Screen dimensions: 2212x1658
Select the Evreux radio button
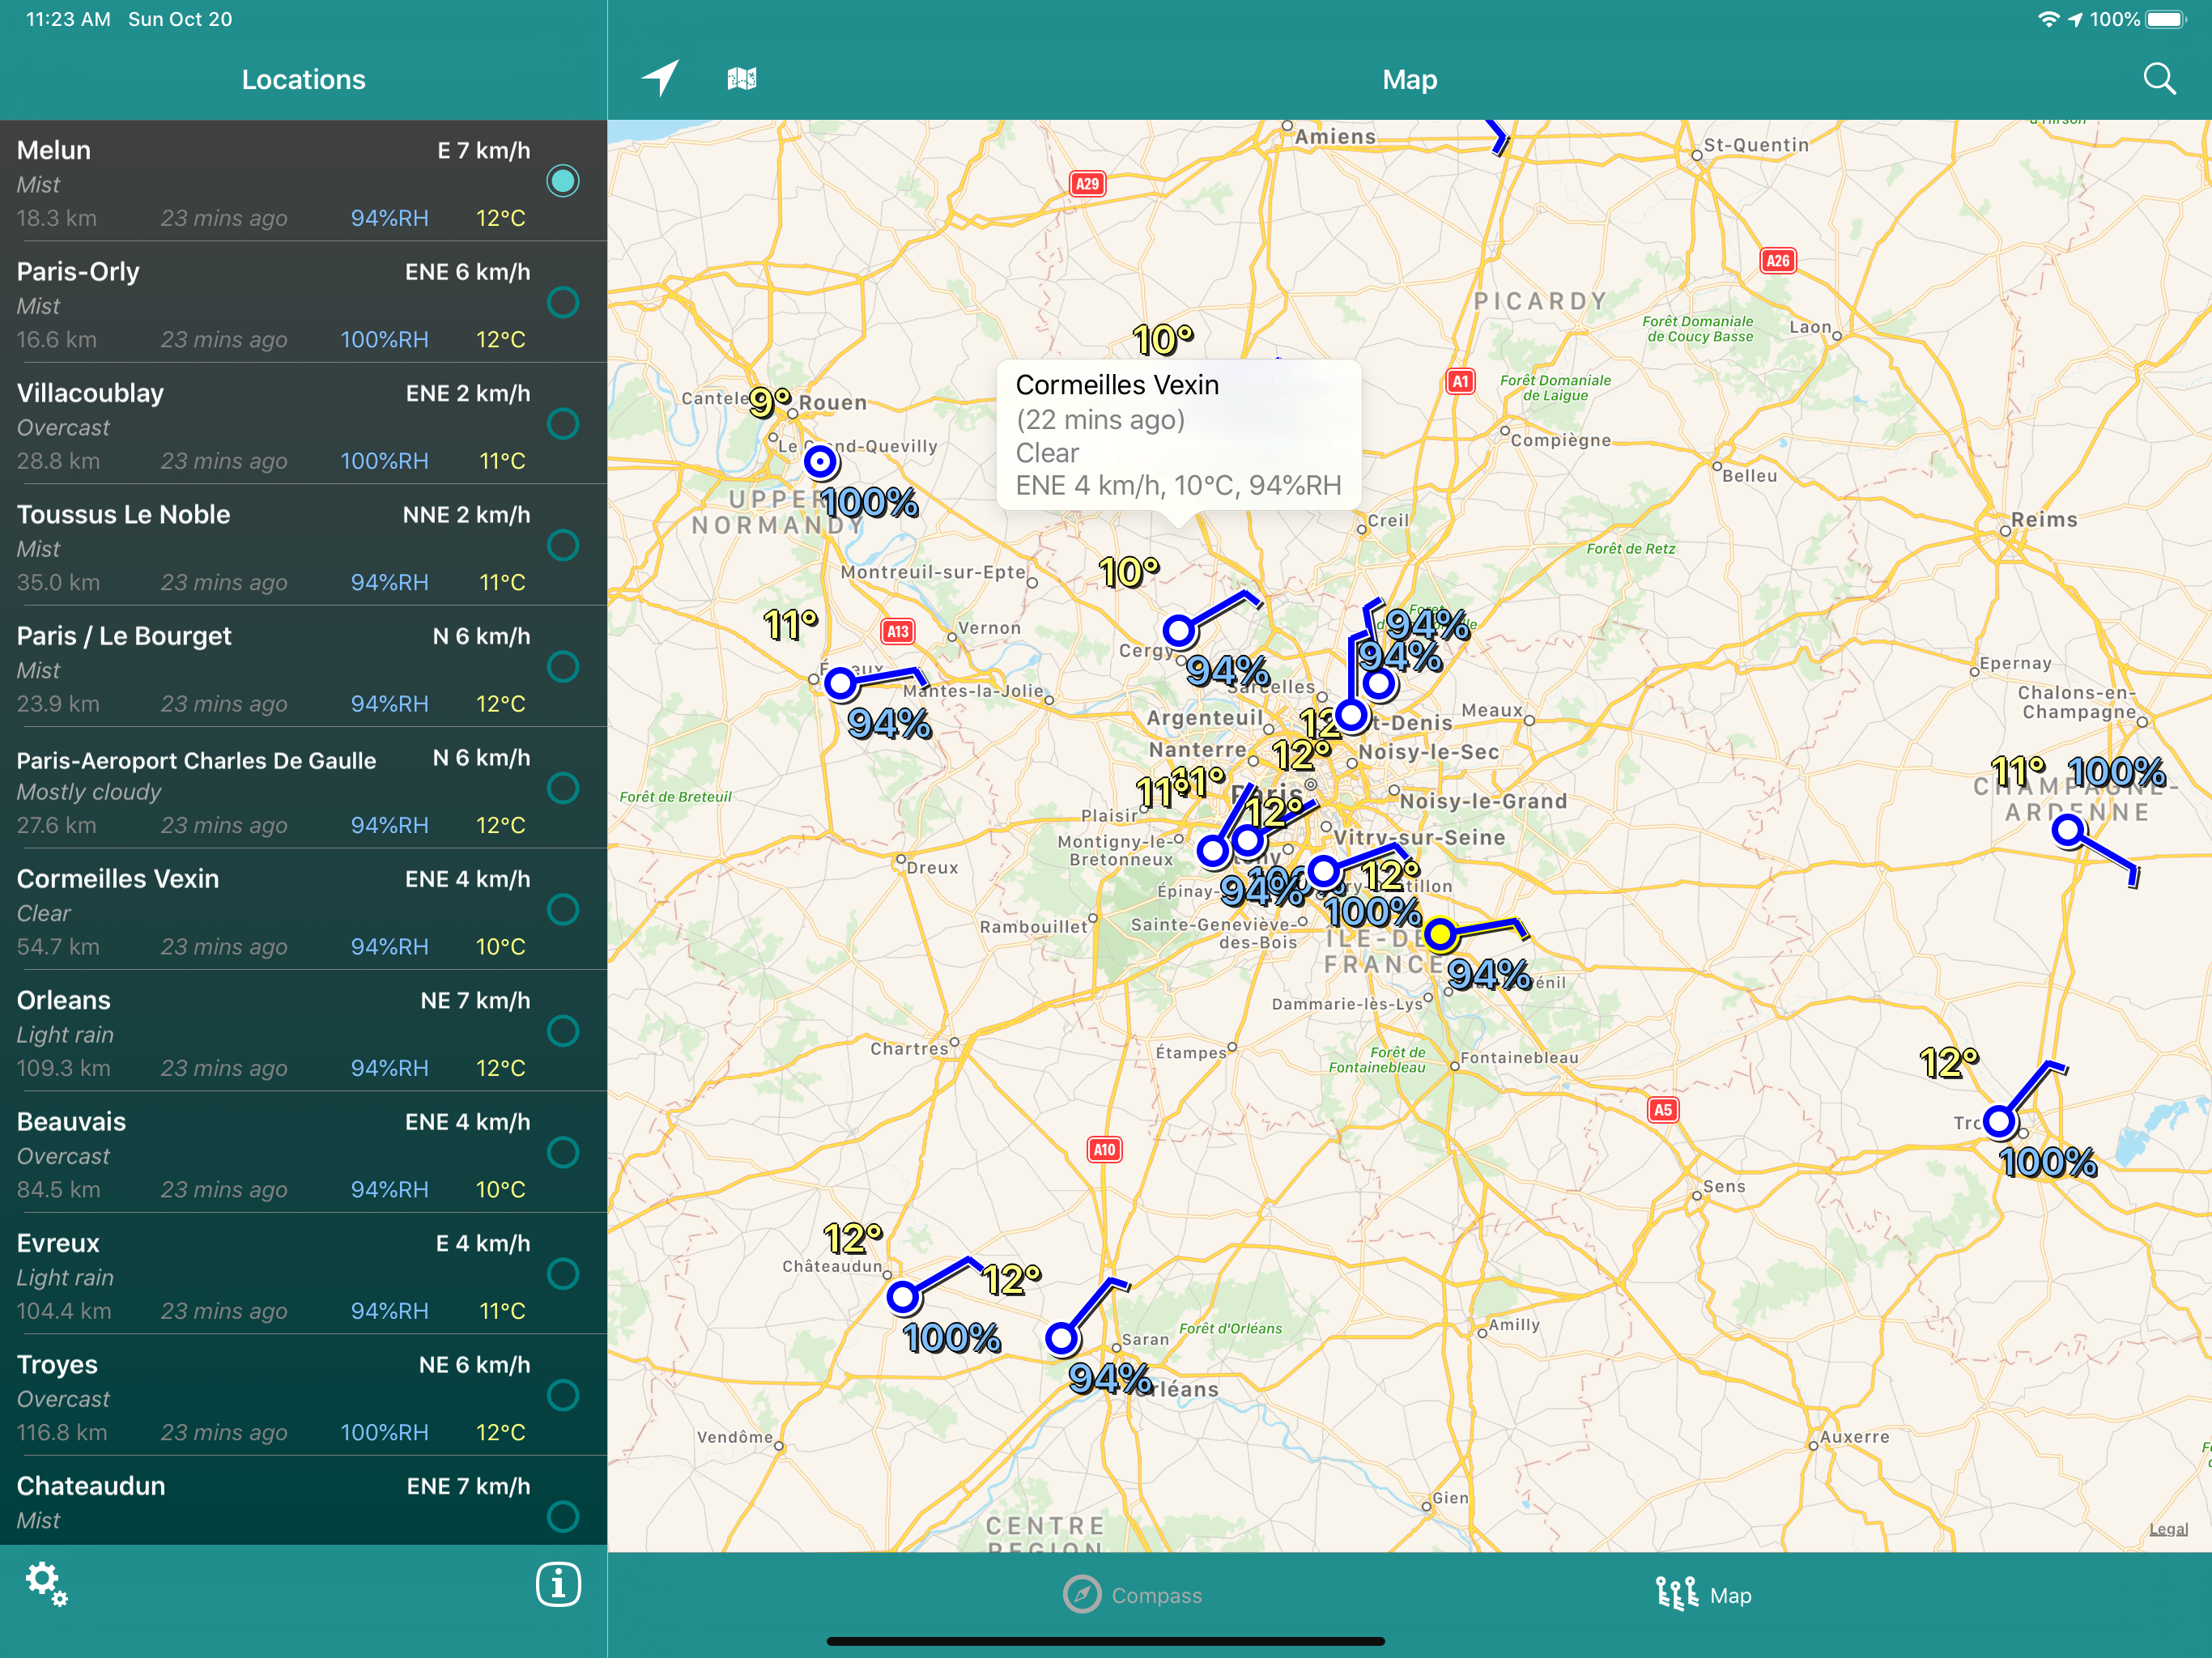click(563, 1274)
